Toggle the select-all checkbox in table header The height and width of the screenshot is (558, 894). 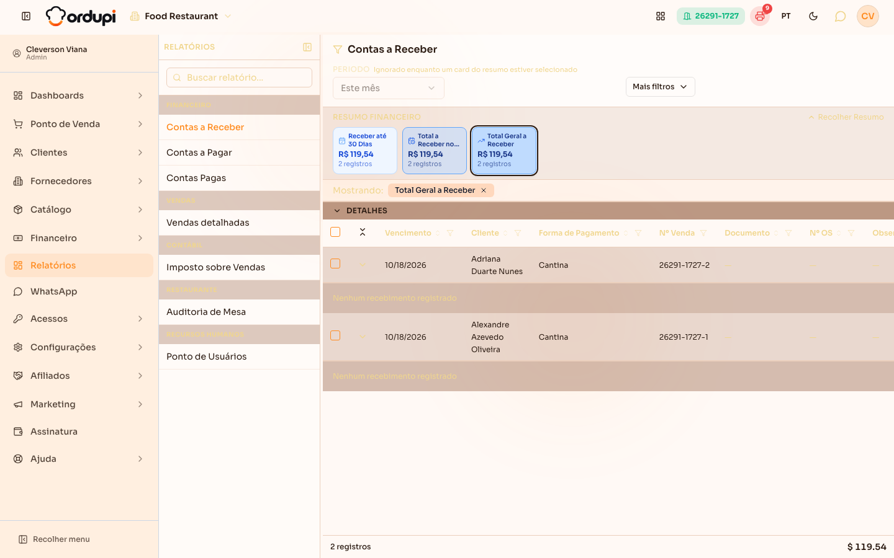(x=335, y=232)
